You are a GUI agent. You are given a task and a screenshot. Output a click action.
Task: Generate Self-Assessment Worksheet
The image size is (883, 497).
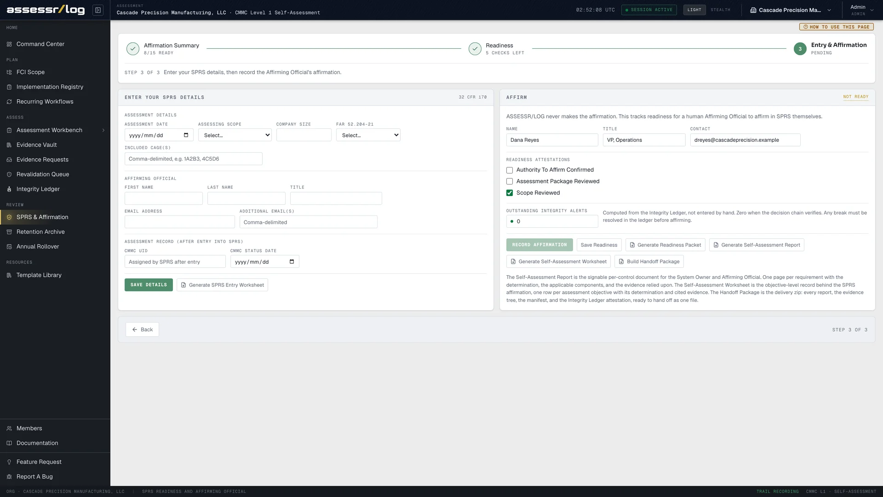(558, 261)
